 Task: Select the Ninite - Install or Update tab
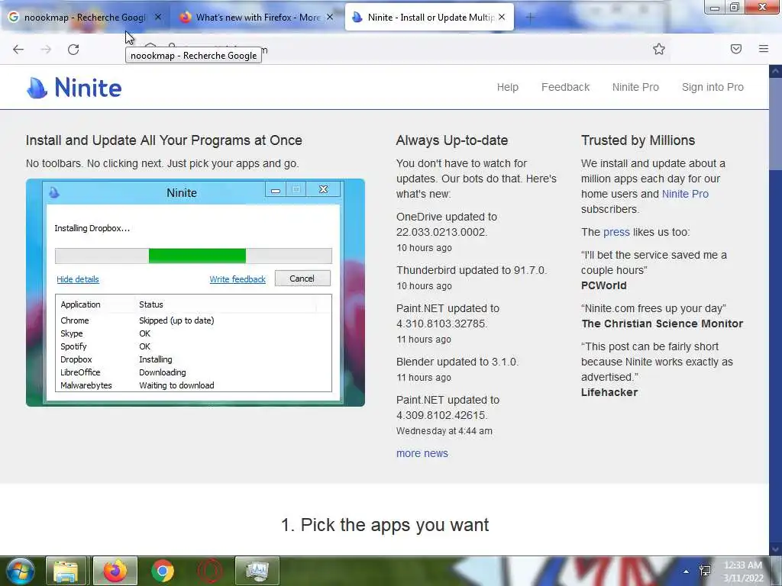tap(429, 18)
